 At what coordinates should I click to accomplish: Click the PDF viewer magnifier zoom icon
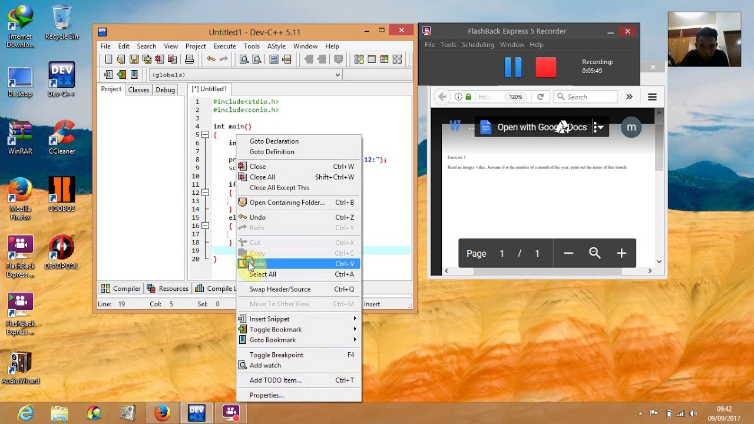coord(595,253)
